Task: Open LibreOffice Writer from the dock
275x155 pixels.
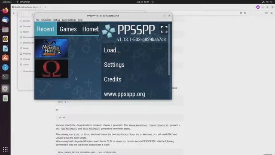Action: point(5,49)
